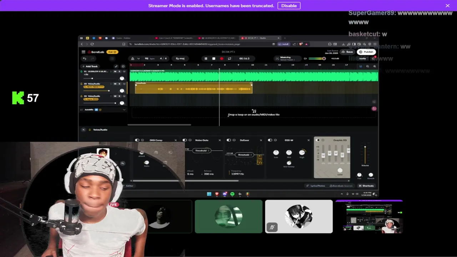Click the pan knob of track 01
This screenshot has width=457, height=257.
(122, 78)
